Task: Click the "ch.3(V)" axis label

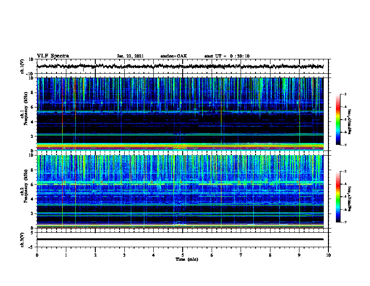Action: 22,240
